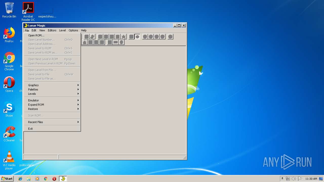
Task: Click the greyed Open Level from File... entry
Action: click(52, 70)
